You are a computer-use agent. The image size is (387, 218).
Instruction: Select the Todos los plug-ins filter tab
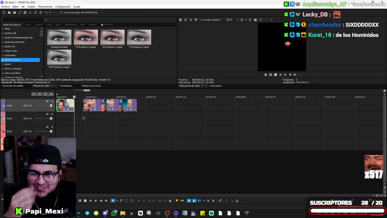[12, 25]
